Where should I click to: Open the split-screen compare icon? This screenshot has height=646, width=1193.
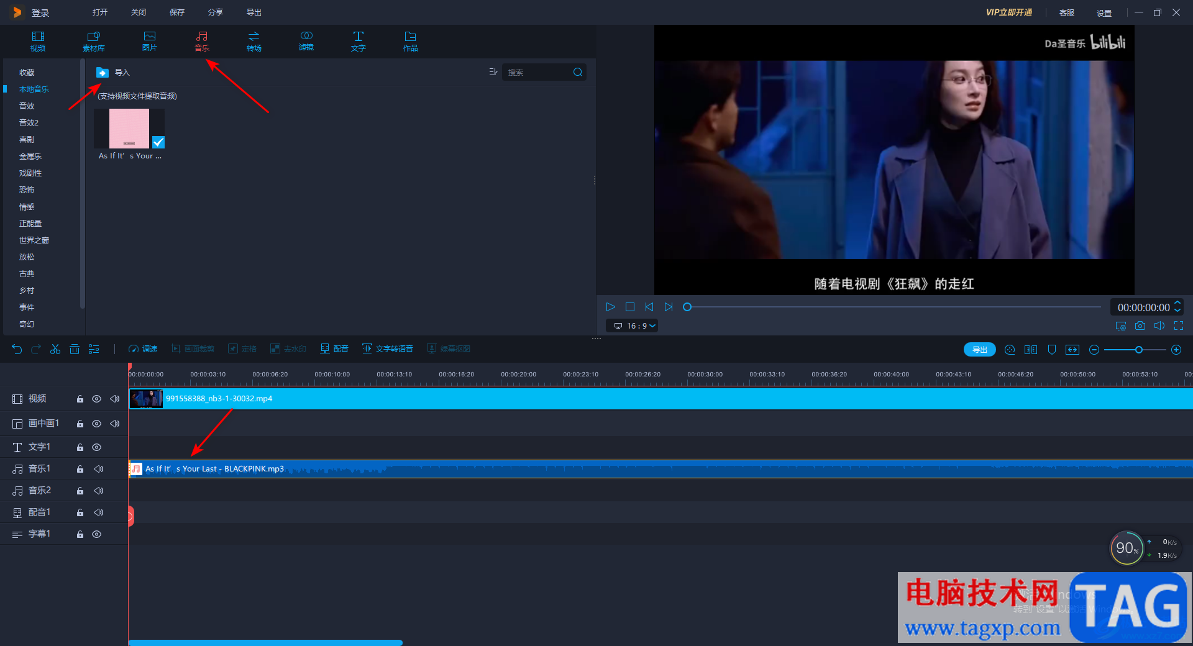(x=1031, y=350)
